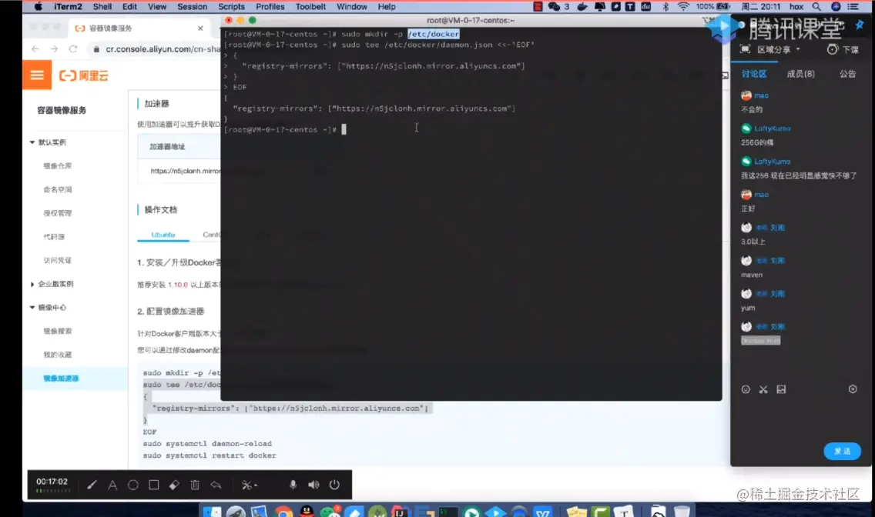Screen dimensions: 875x517
Task: Click the pin icon in Tencent Classroom panel
Action: (x=860, y=25)
